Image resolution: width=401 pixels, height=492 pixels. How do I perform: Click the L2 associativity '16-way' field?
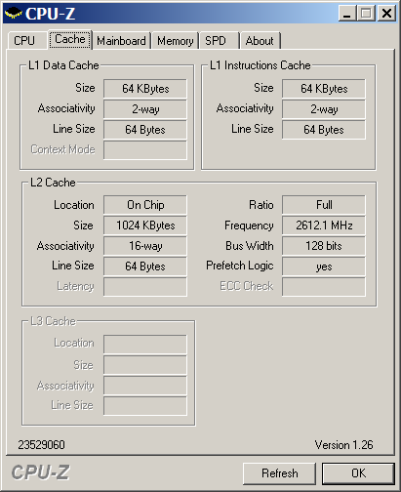click(x=145, y=246)
